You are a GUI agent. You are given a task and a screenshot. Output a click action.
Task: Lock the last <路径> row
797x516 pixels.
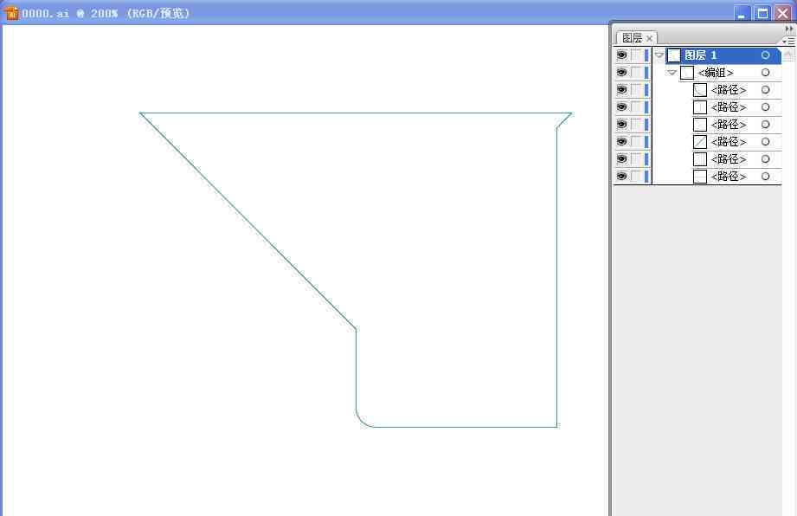tap(636, 176)
